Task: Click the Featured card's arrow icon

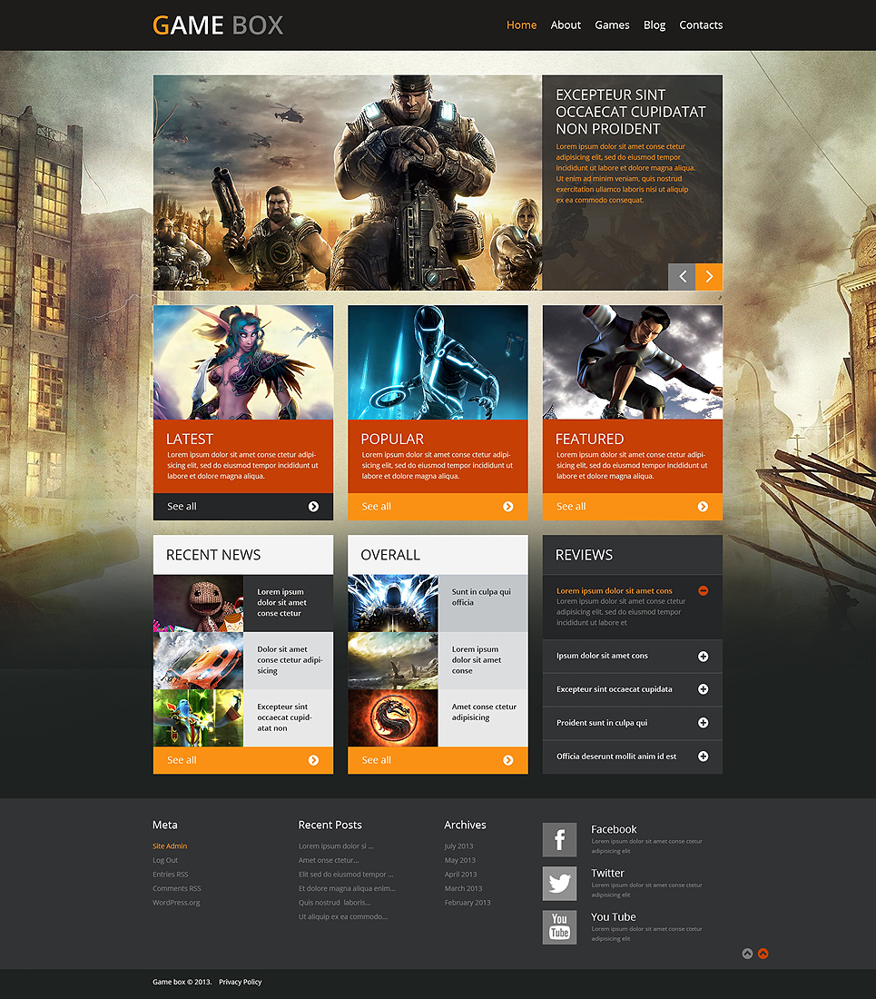Action: [x=703, y=507]
